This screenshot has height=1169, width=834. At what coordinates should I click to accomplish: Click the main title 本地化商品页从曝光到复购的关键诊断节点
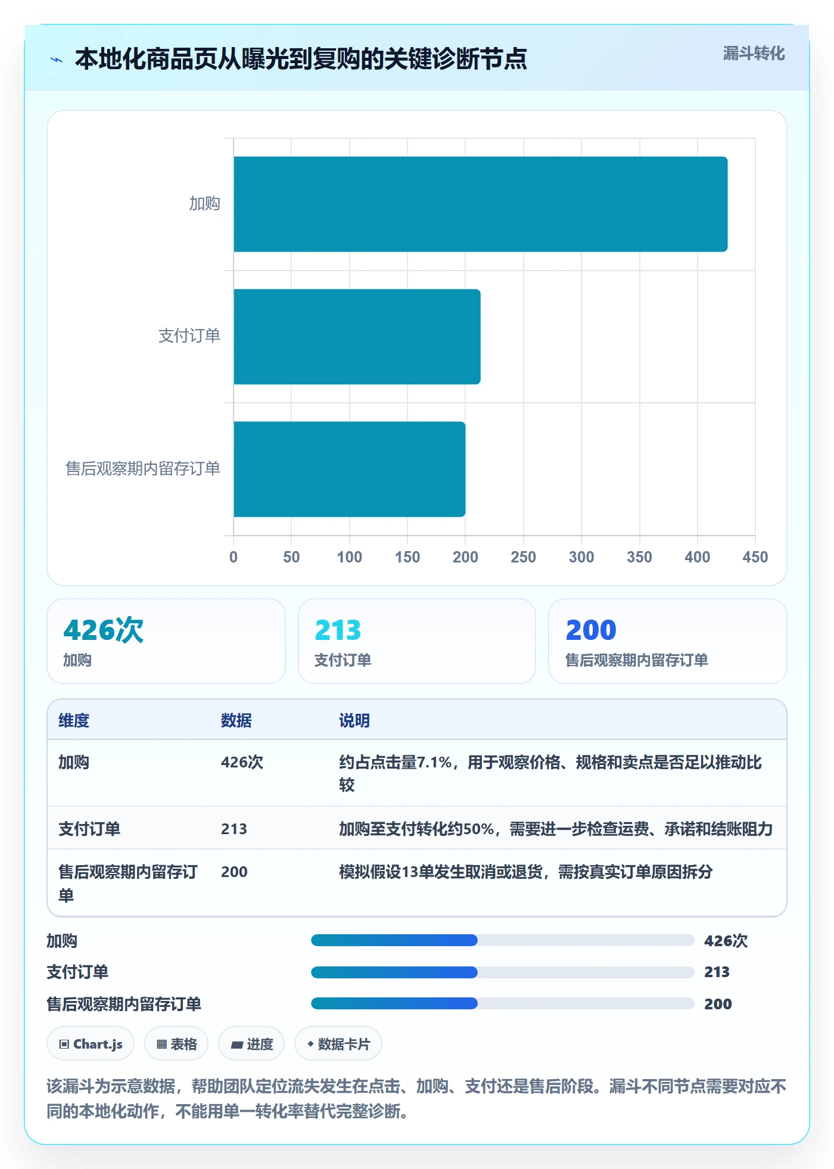pos(301,59)
